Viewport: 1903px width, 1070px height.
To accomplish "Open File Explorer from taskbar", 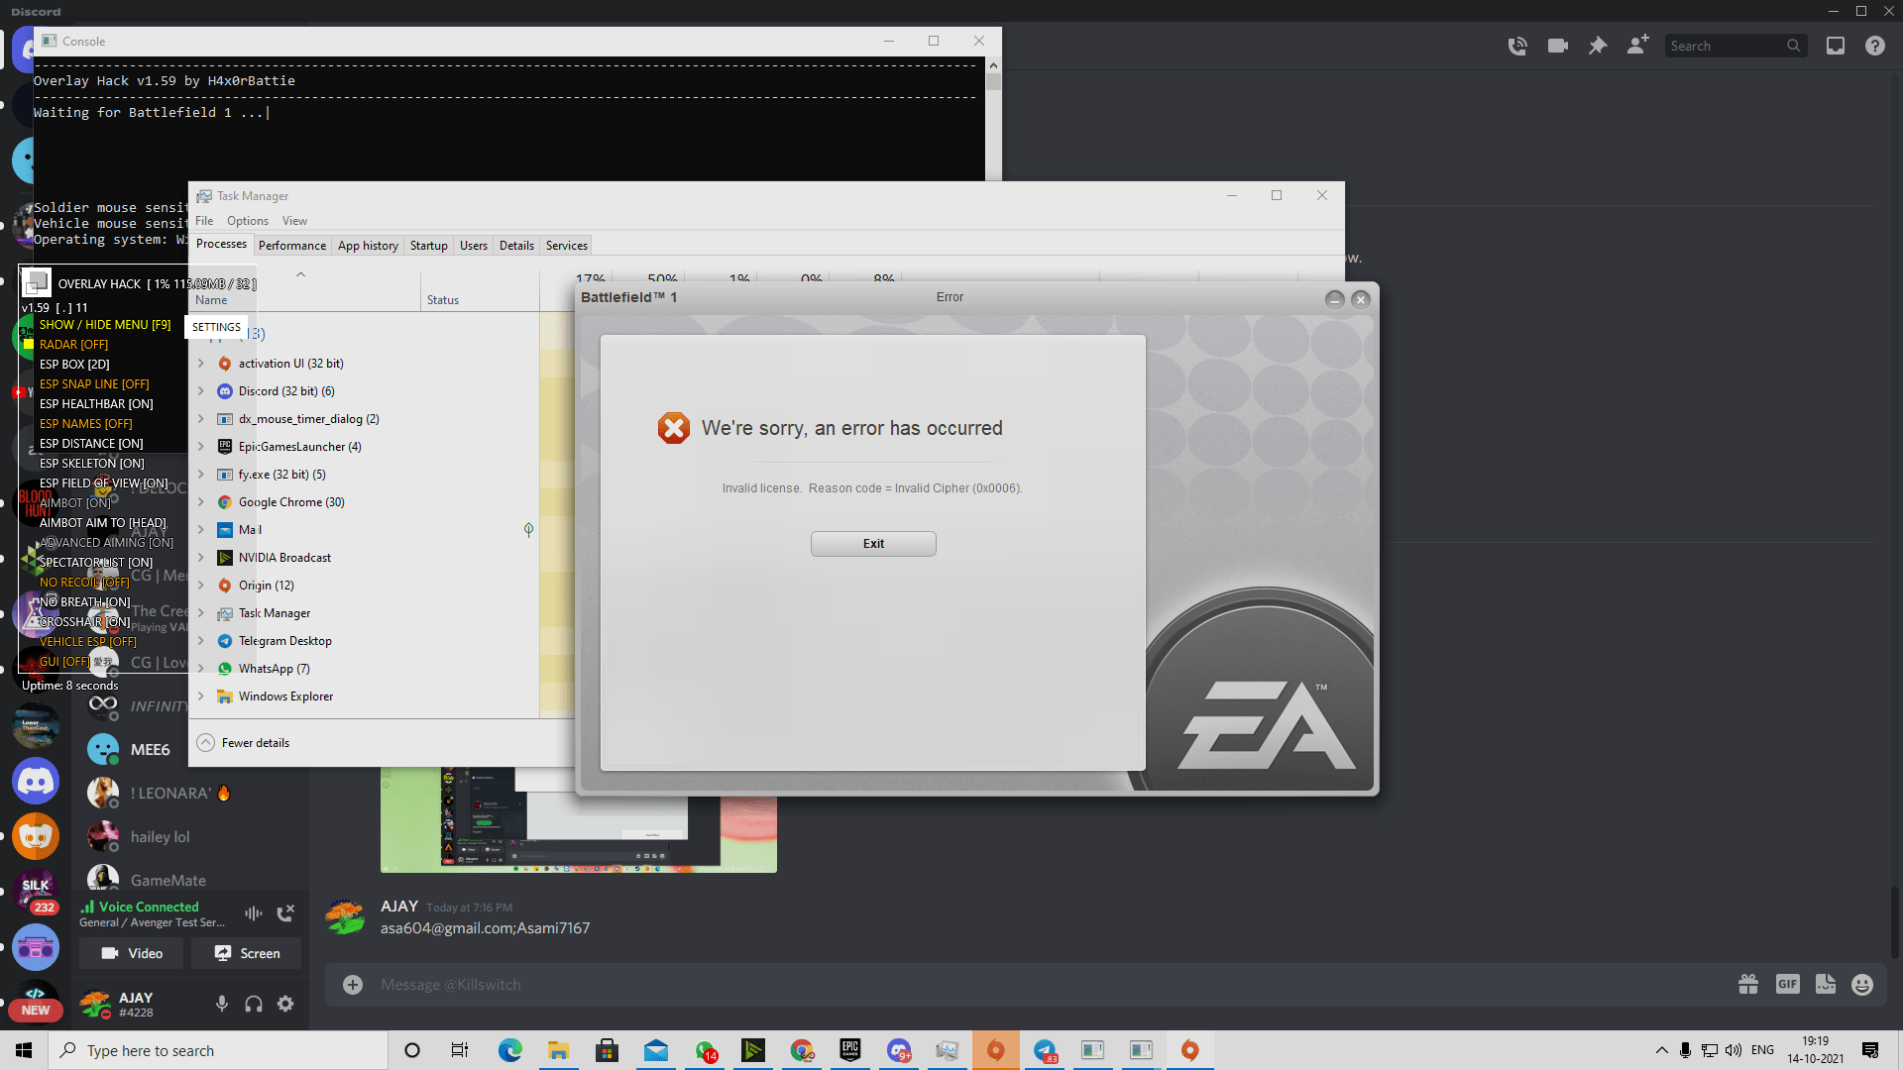I will pos(558,1050).
